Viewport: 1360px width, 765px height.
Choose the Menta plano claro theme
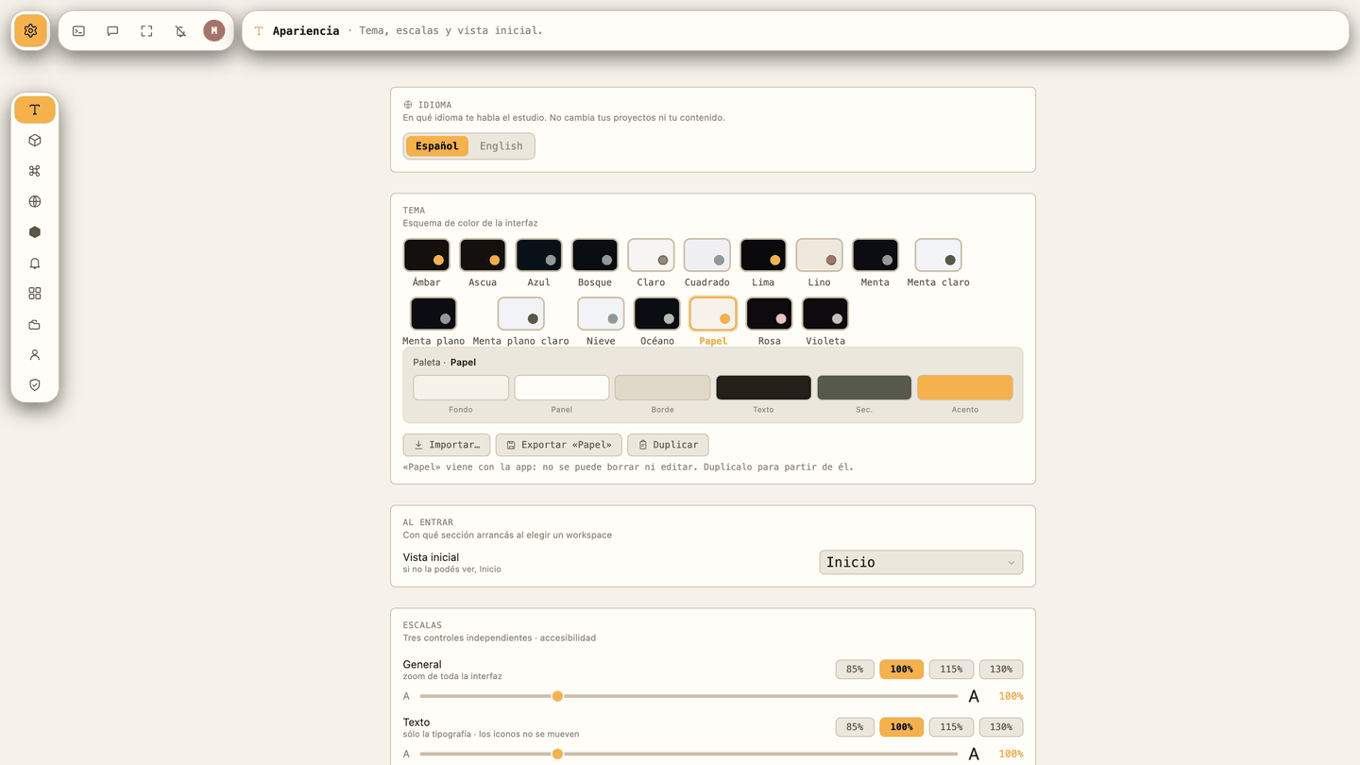pyautogui.click(x=521, y=314)
